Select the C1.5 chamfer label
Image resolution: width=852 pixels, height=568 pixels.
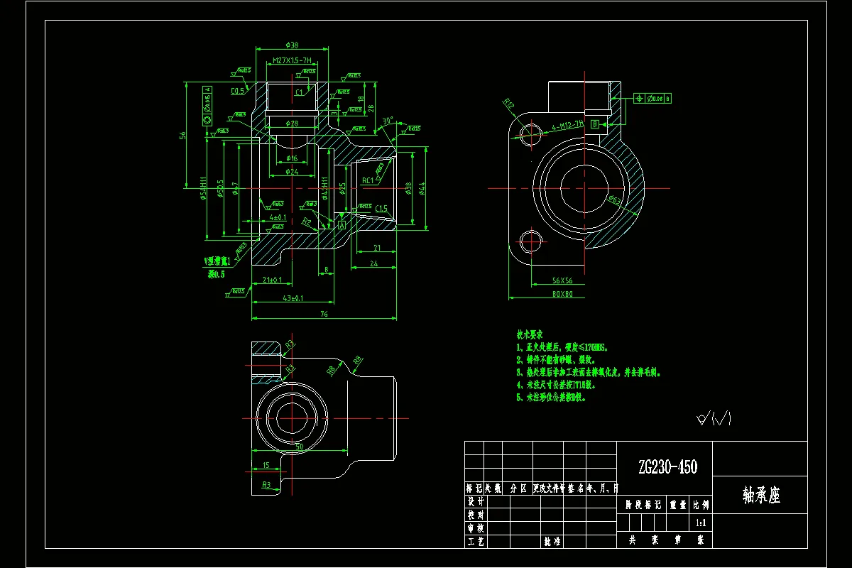point(381,209)
